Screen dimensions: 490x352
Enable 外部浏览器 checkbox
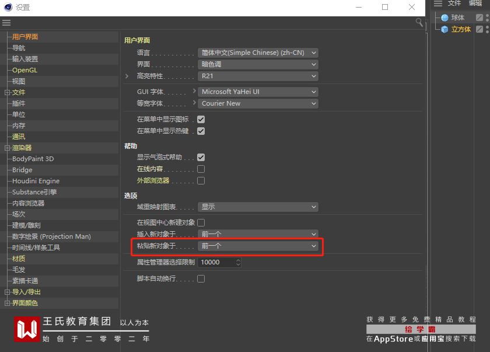[x=201, y=181]
